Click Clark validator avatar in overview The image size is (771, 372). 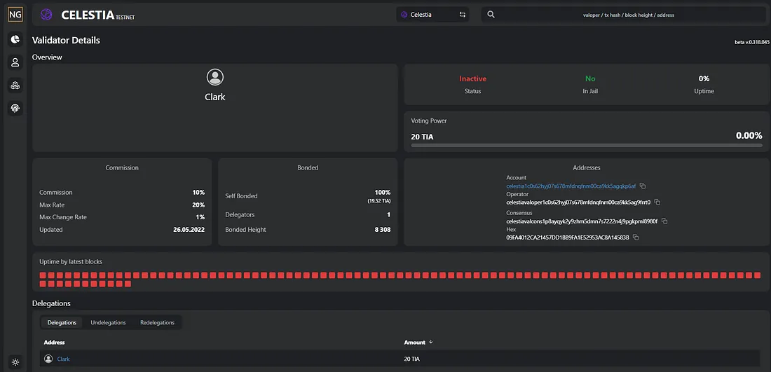(215, 77)
